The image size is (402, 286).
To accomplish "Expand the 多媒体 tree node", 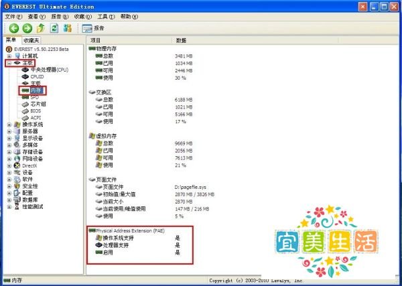I will tap(9, 145).
